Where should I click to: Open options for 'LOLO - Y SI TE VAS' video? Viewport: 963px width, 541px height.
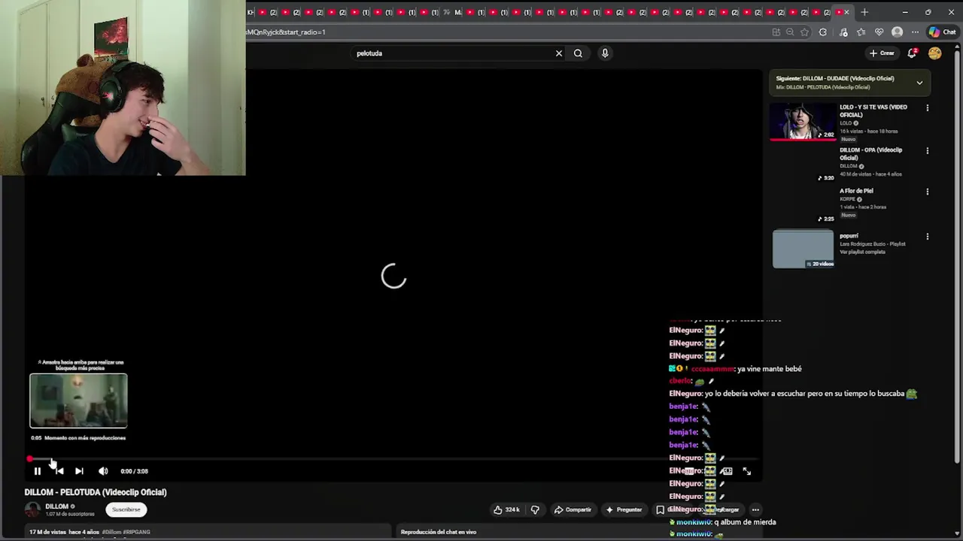click(x=927, y=108)
